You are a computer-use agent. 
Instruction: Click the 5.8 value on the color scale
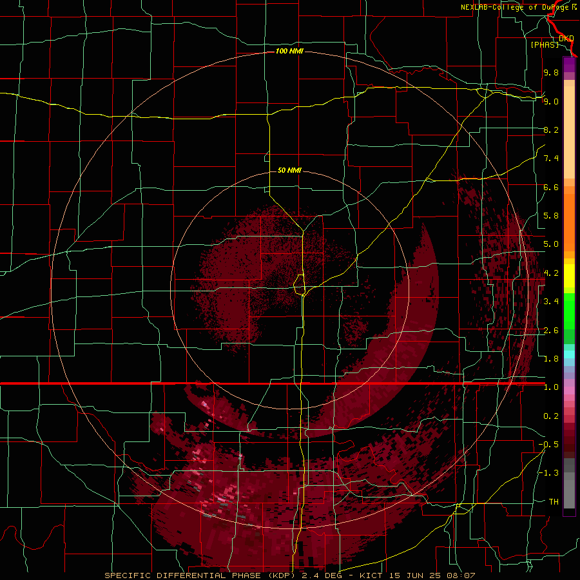551,216
